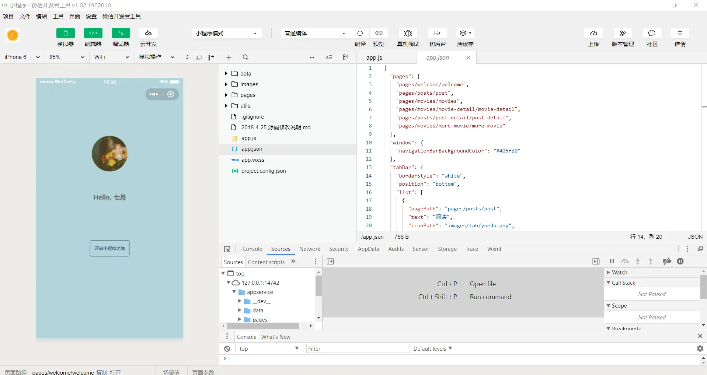The height and width of the screenshot is (375, 707).
Task: Click the console Filter input field
Action: pyautogui.click(x=358, y=348)
